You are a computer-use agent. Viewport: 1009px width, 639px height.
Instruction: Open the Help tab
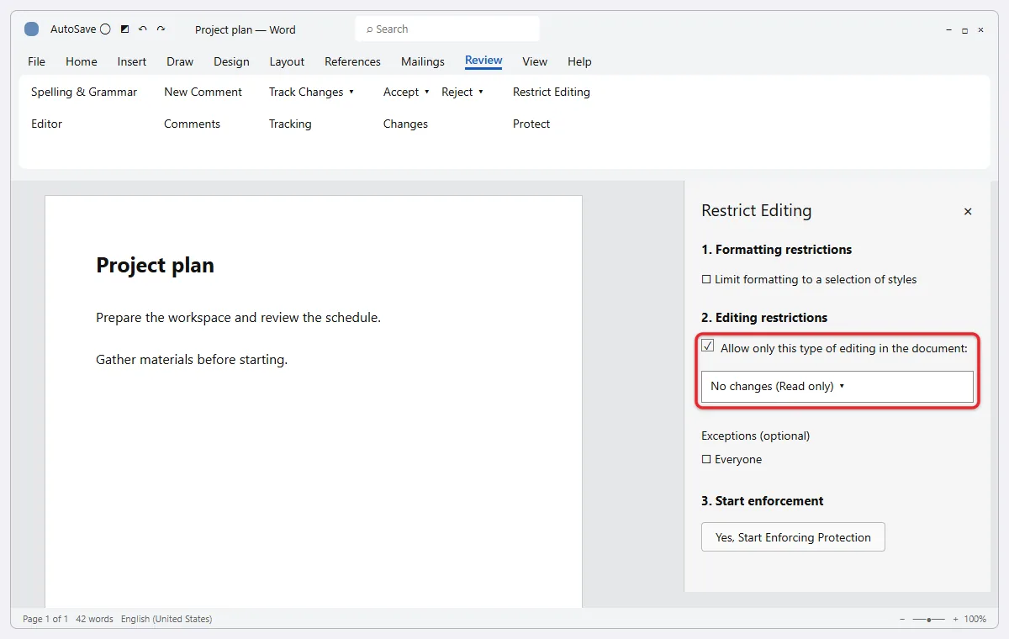click(579, 61)
